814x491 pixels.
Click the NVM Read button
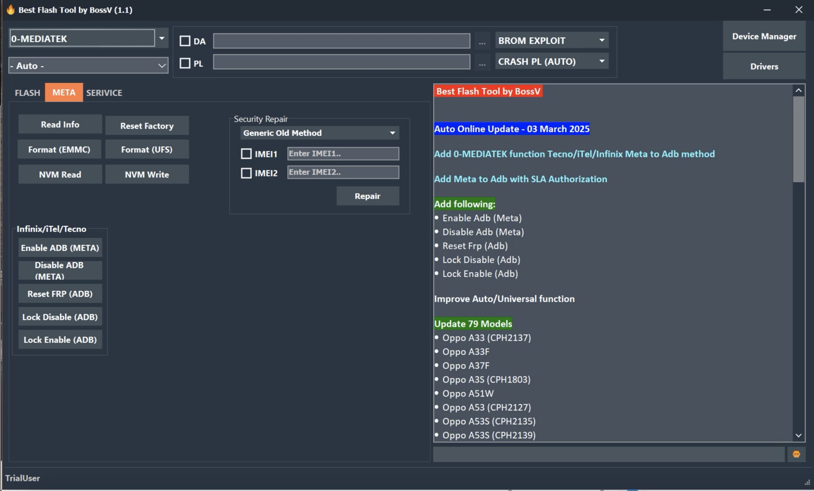60,175
